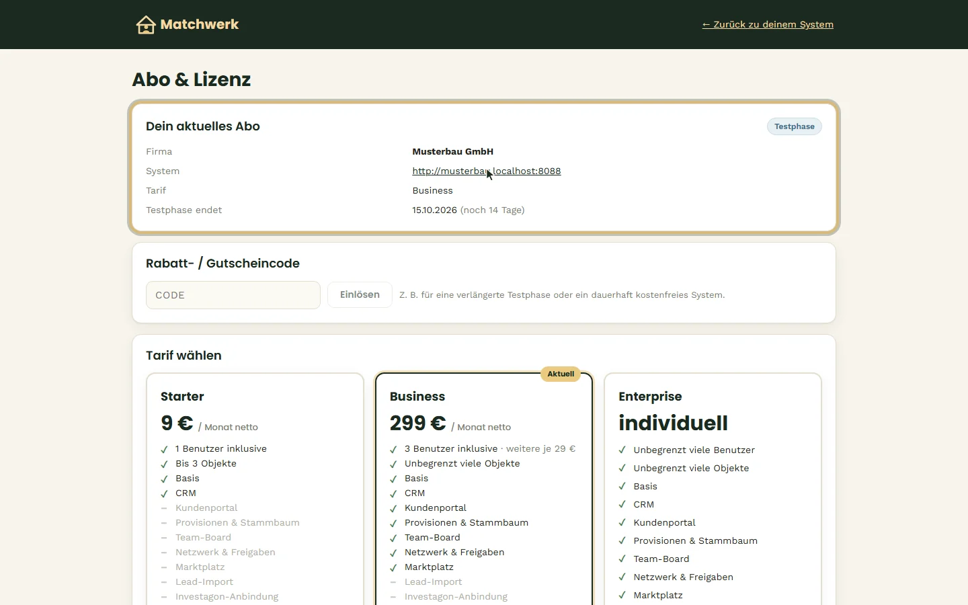968x605 pixels.
Task: Click dash icon beside Business 'Lead-Import'
Action: (x=393, y=582)
